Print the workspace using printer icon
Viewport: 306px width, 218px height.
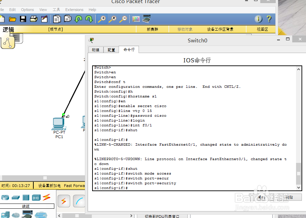(x=34, y=19)
